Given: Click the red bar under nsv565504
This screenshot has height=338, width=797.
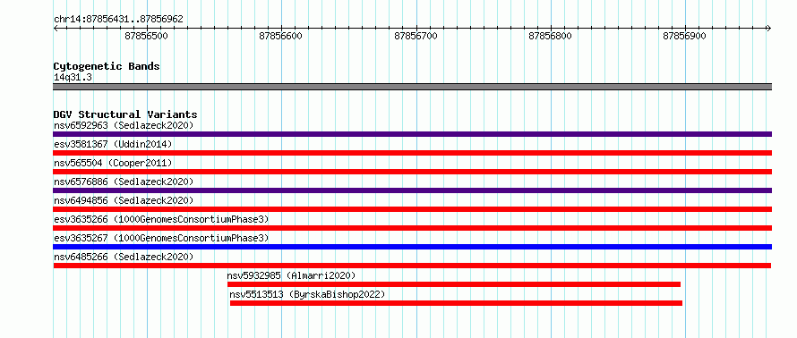Looking at the screenshot, I should (412, 172).
